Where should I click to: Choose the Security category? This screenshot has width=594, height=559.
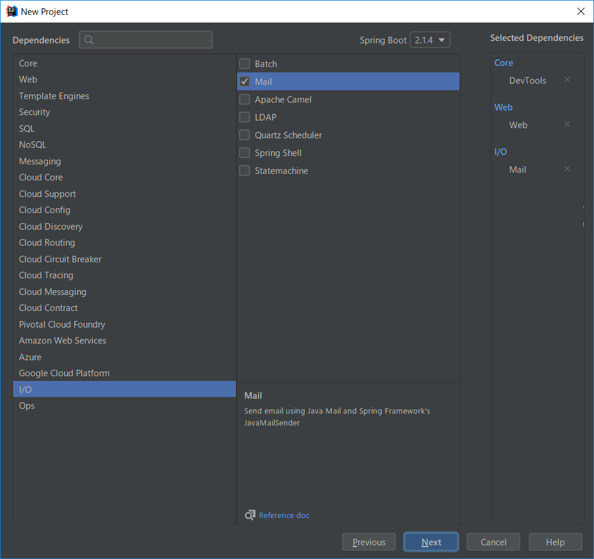pyautogui.click(x=124, y=112)
